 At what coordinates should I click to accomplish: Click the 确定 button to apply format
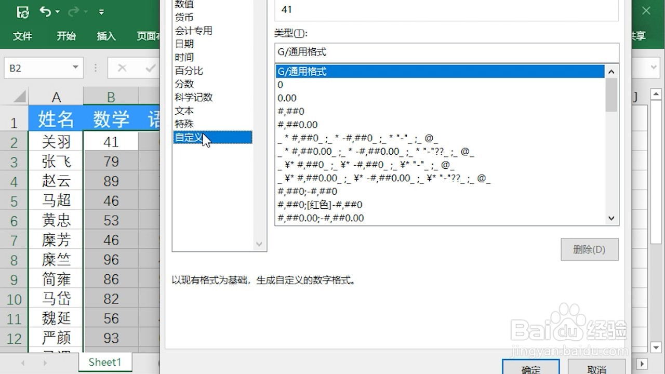tap(531, 370)
